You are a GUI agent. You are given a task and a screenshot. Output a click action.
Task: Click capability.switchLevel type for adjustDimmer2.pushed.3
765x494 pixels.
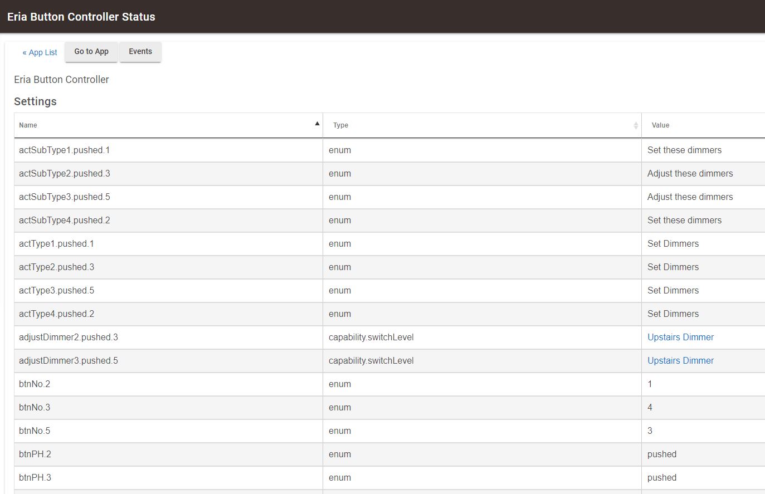pos(371,337)
